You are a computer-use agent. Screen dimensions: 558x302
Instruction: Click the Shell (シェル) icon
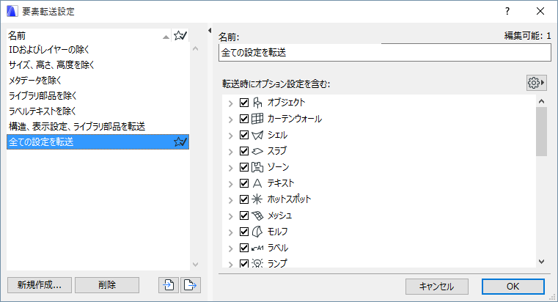(x=257, y=135)
